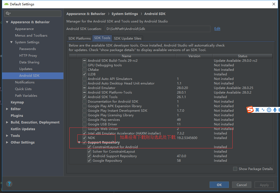Uncheck Intel x86 Emulator Accelerator checkbox
This screenshot has height=193, width=280.
pos(85,133)
